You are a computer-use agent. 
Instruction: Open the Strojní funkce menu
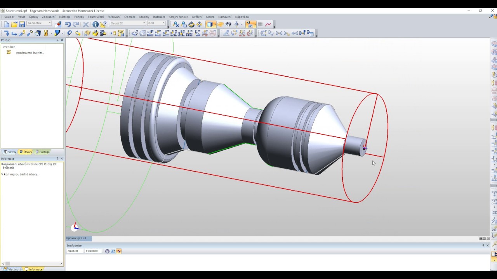click(x=178, y=17)
